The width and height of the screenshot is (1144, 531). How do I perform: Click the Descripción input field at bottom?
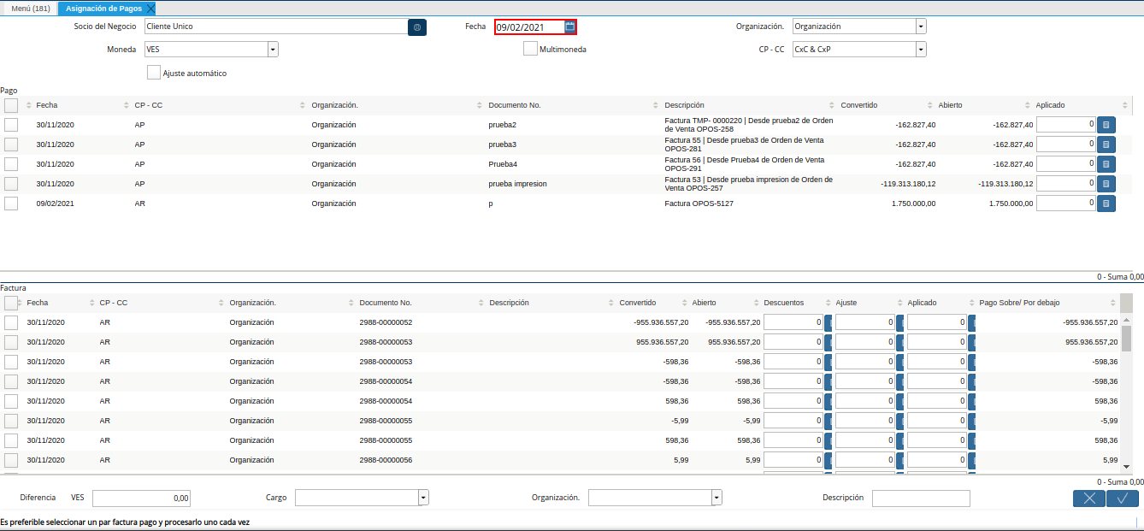coord(920,498)
